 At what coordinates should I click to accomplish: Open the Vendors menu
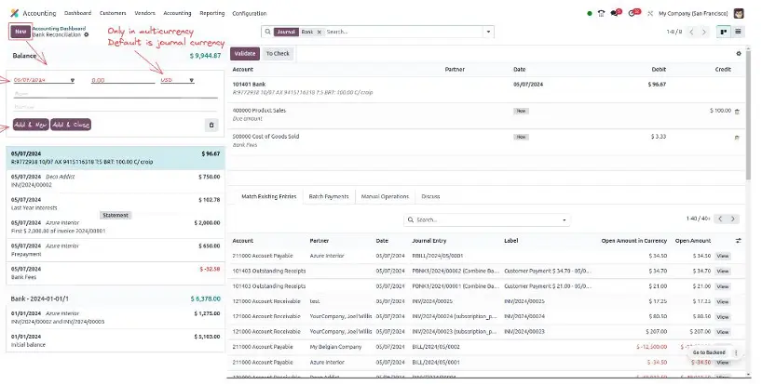click(144, 13)
